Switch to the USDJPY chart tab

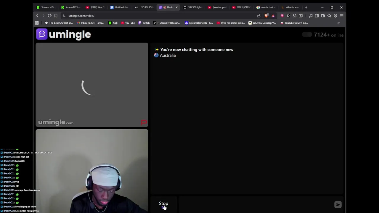click(144, 7)
